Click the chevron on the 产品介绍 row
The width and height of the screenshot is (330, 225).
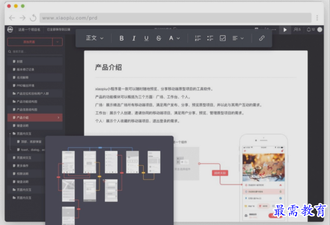click(59, 117)
